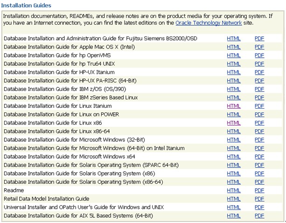Open PDF guide for AIX 5L Based Systems
This screenshot has height=223, width=286.
point(259,216)
